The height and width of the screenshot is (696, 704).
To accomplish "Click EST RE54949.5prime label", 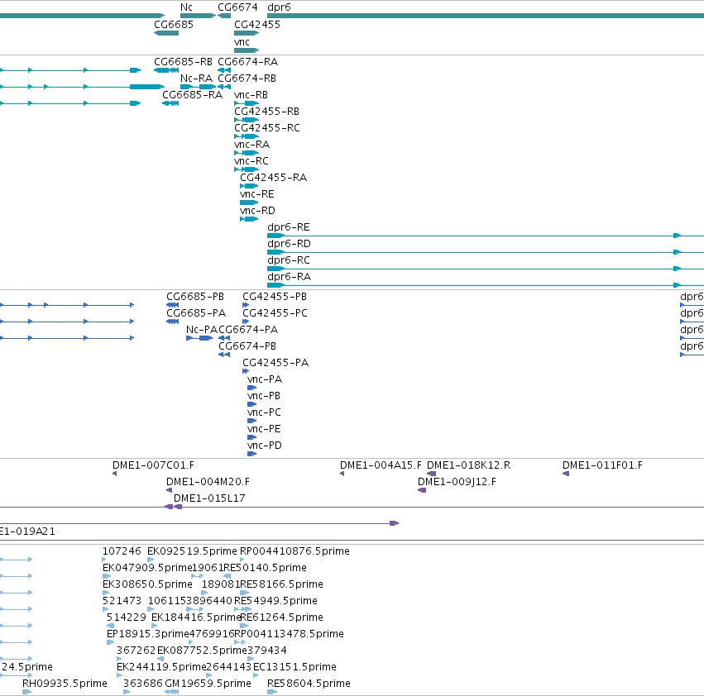I will point(275,601).
